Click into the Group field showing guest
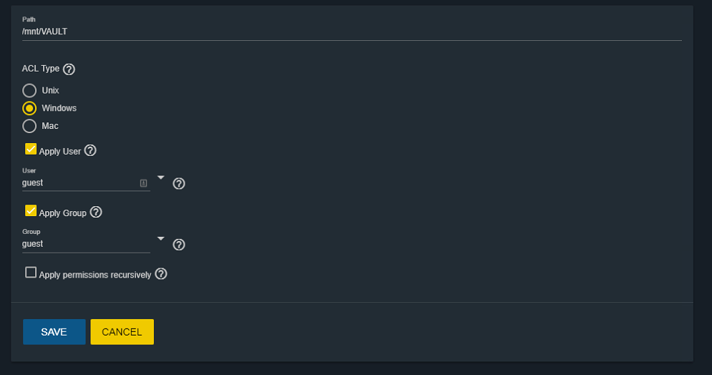Screen dimensions: 712x375 point(86,244)
